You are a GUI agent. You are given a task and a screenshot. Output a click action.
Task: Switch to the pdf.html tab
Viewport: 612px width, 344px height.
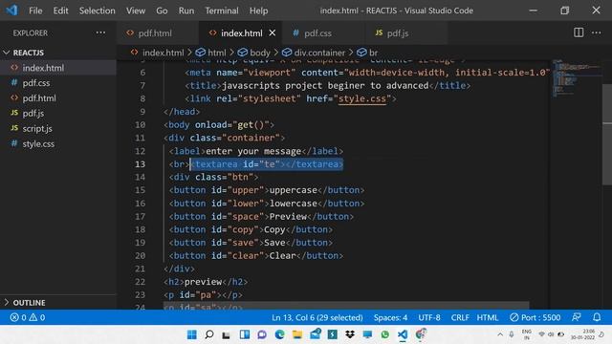154,33
